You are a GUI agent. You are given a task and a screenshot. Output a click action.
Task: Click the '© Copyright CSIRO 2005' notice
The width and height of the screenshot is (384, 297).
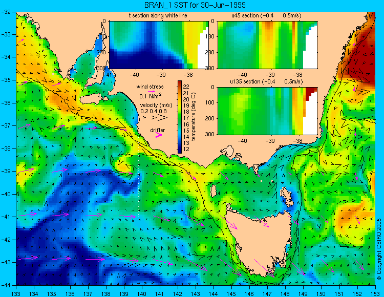pos(379,249)
